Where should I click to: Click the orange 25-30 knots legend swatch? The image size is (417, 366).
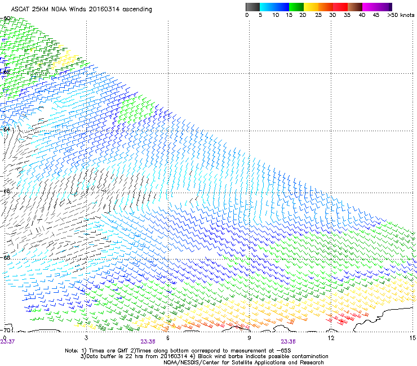tap(326, 7)
